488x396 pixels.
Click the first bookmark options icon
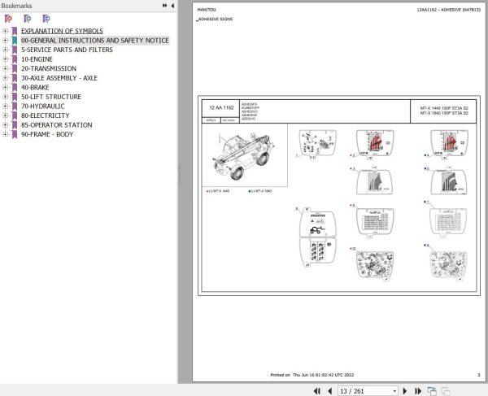[8, 19]
